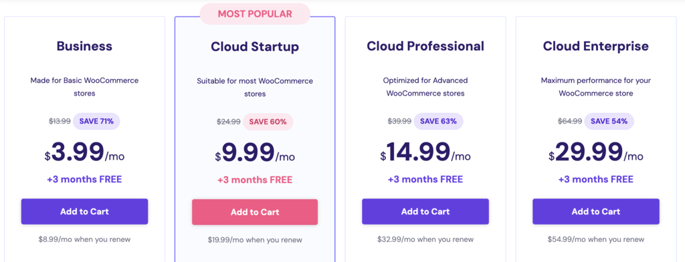
Task: Add Cloud Professional plan to cart
Action: tap(425, 212)
